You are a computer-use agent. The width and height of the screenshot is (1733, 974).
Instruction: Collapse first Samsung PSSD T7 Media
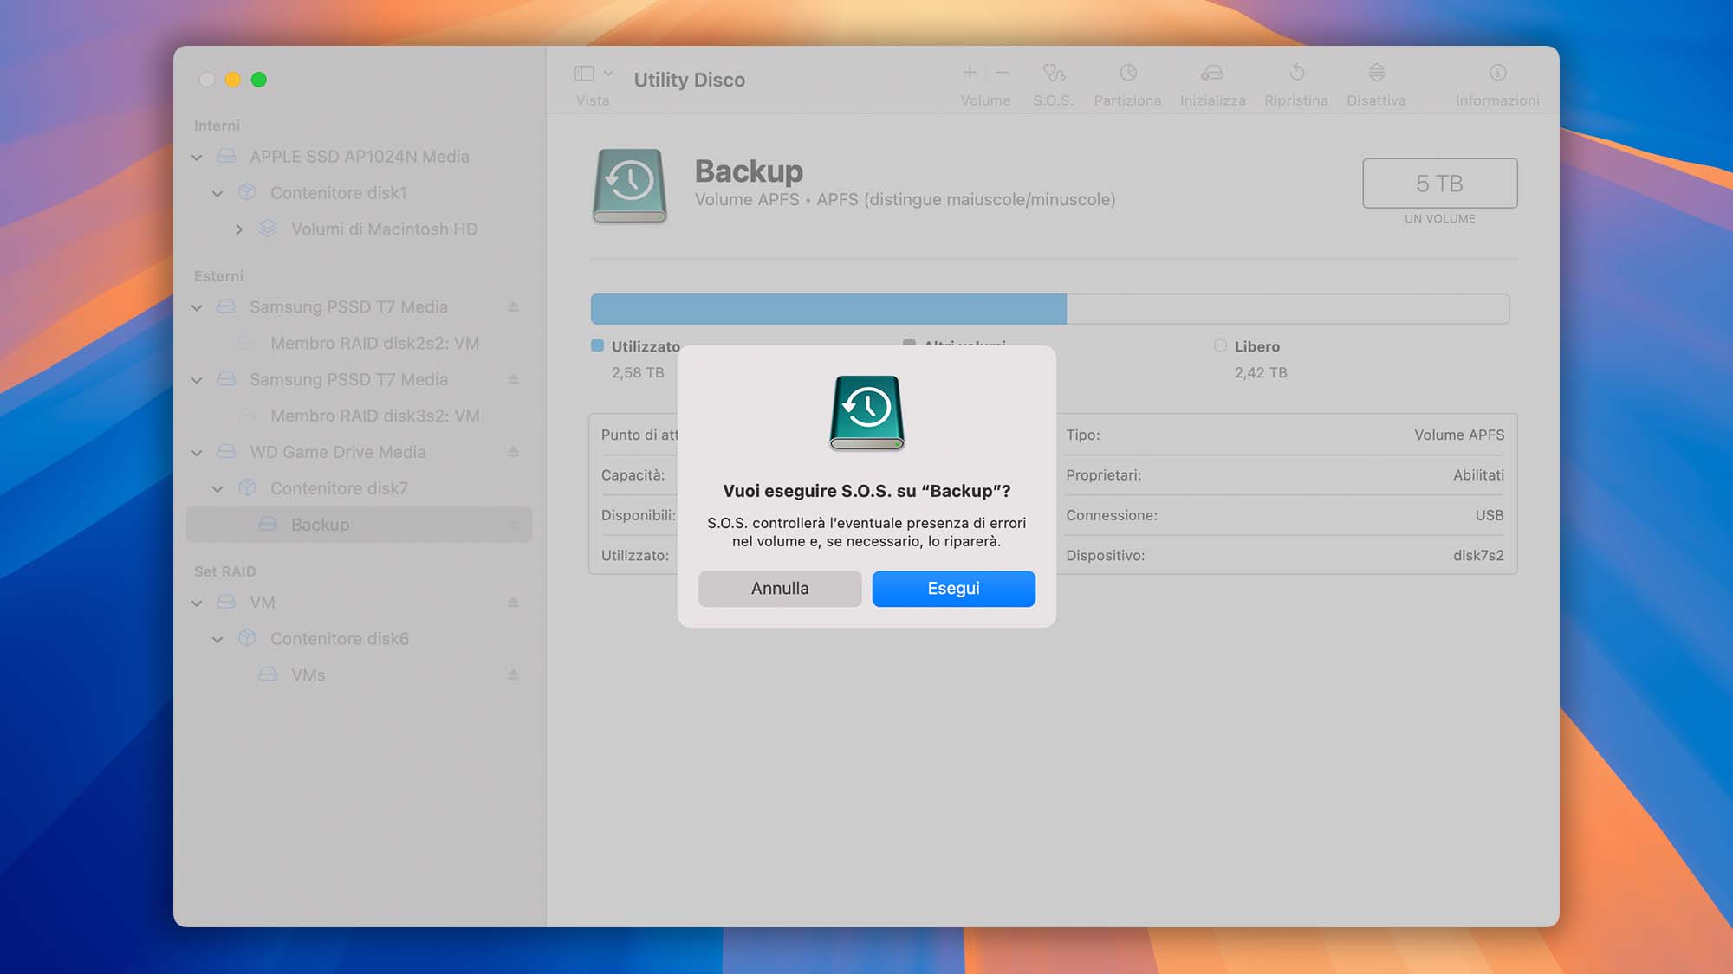click(x=197, y=307)
